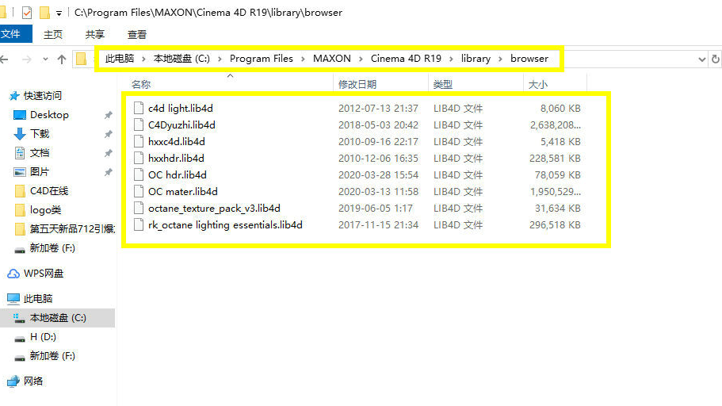722x406 pixels.
Task: Click file icon of c4d light.lib4d
Action: point(139,109)
